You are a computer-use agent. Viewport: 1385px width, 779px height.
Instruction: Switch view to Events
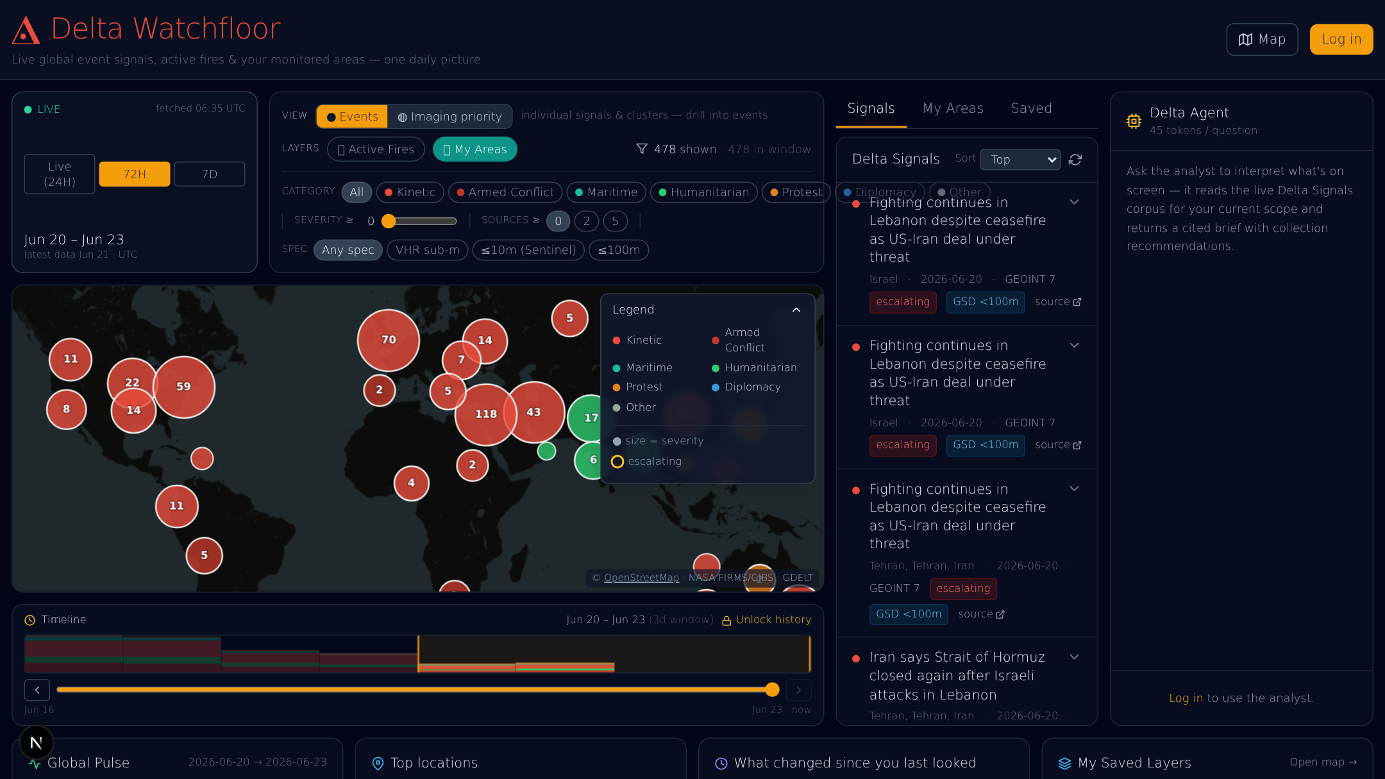pos(352,116)
